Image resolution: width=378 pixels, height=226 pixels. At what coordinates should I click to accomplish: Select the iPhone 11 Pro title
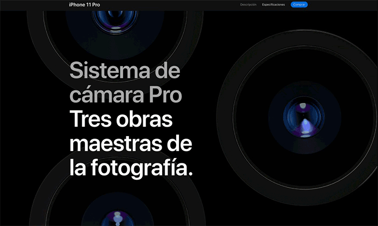coord(85,4)
